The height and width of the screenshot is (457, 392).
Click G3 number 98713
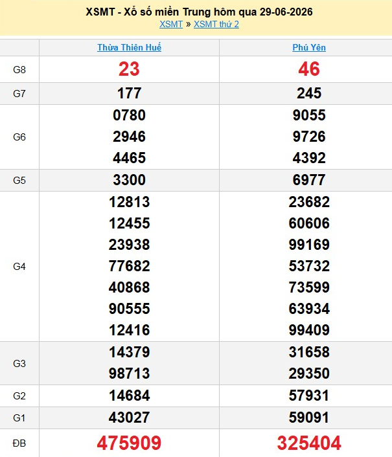tap(129, 373)
